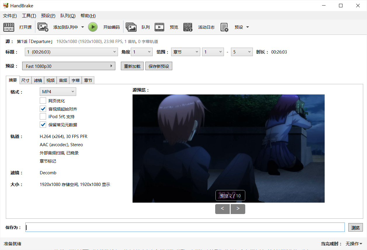The width and height of the screenshot is (367, 250).
Task: Switch to the 音频 tab
Action: tap(63, 80)
